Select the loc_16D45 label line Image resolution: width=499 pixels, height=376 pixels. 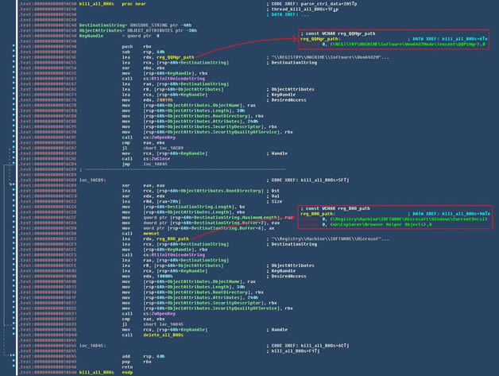pyautogui.click(x=92, y=345)
